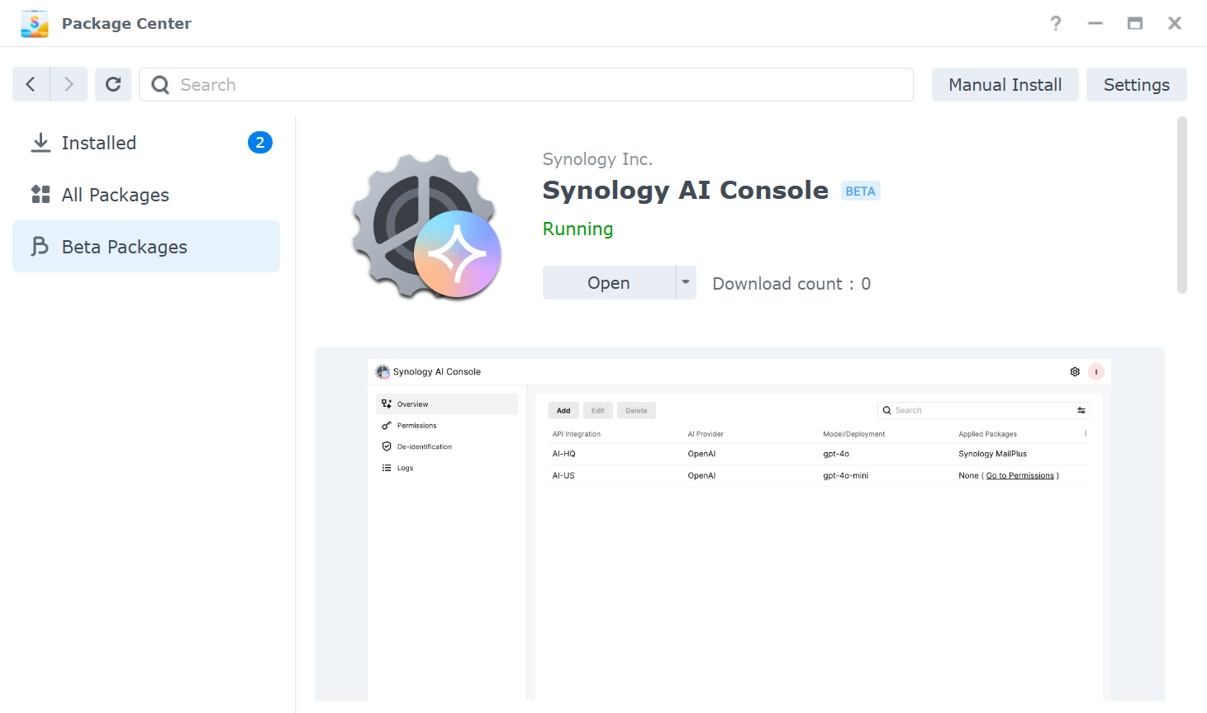Click the download icon beside Installed
Viewport: 1207px width, 713px height.
pyautogui.click(x=40, y=143)
